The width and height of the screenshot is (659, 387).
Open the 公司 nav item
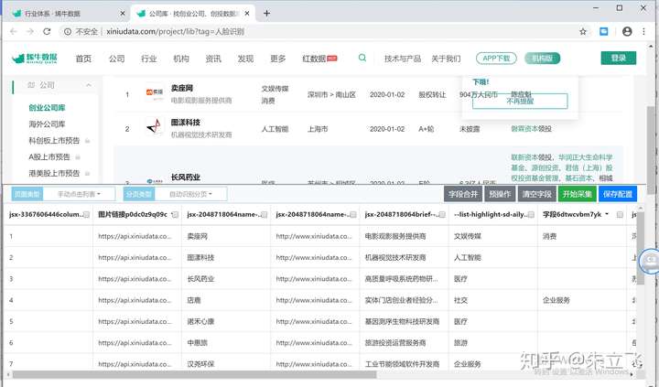tap(116, 59)
